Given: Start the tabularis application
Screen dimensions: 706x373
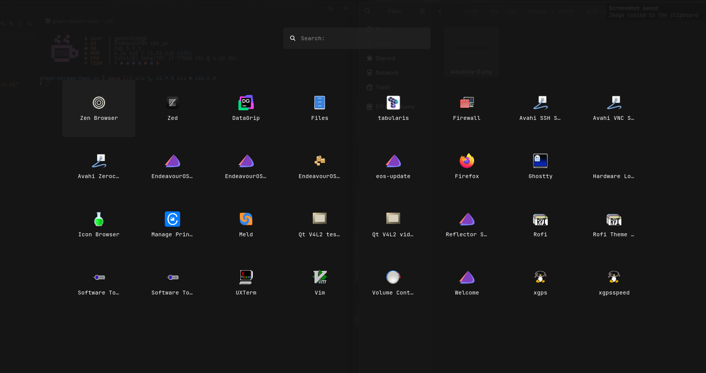Looking at the screenshot, I should click(x=393, y=109).
